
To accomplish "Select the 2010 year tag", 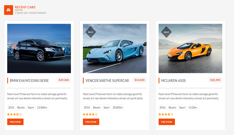I will coord(87,107).
